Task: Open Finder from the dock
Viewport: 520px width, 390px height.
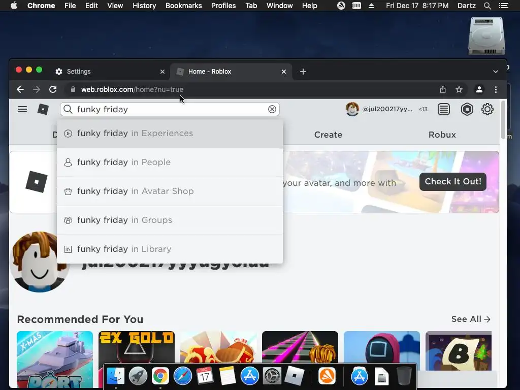Action: tap(115, 376)
